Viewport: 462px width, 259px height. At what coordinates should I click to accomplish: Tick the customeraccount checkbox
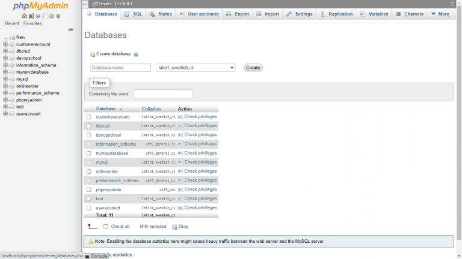[88, 117]
